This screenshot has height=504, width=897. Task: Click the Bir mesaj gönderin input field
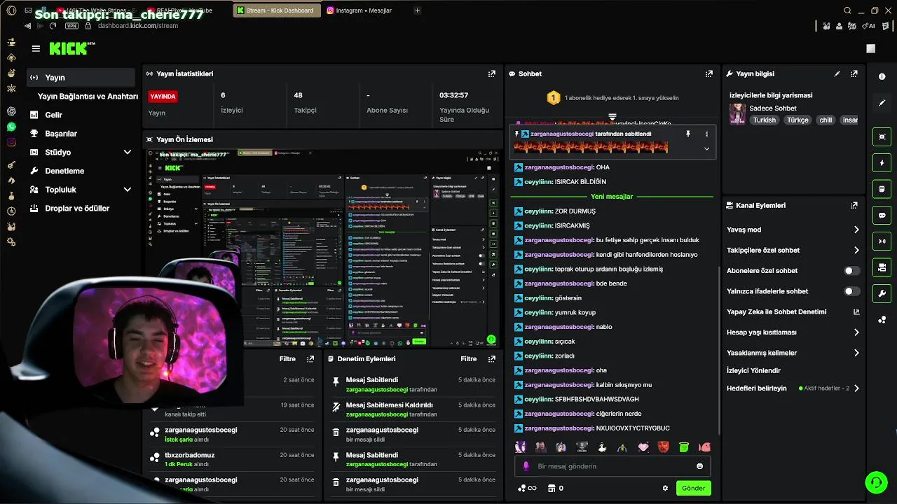click(612, 466)
